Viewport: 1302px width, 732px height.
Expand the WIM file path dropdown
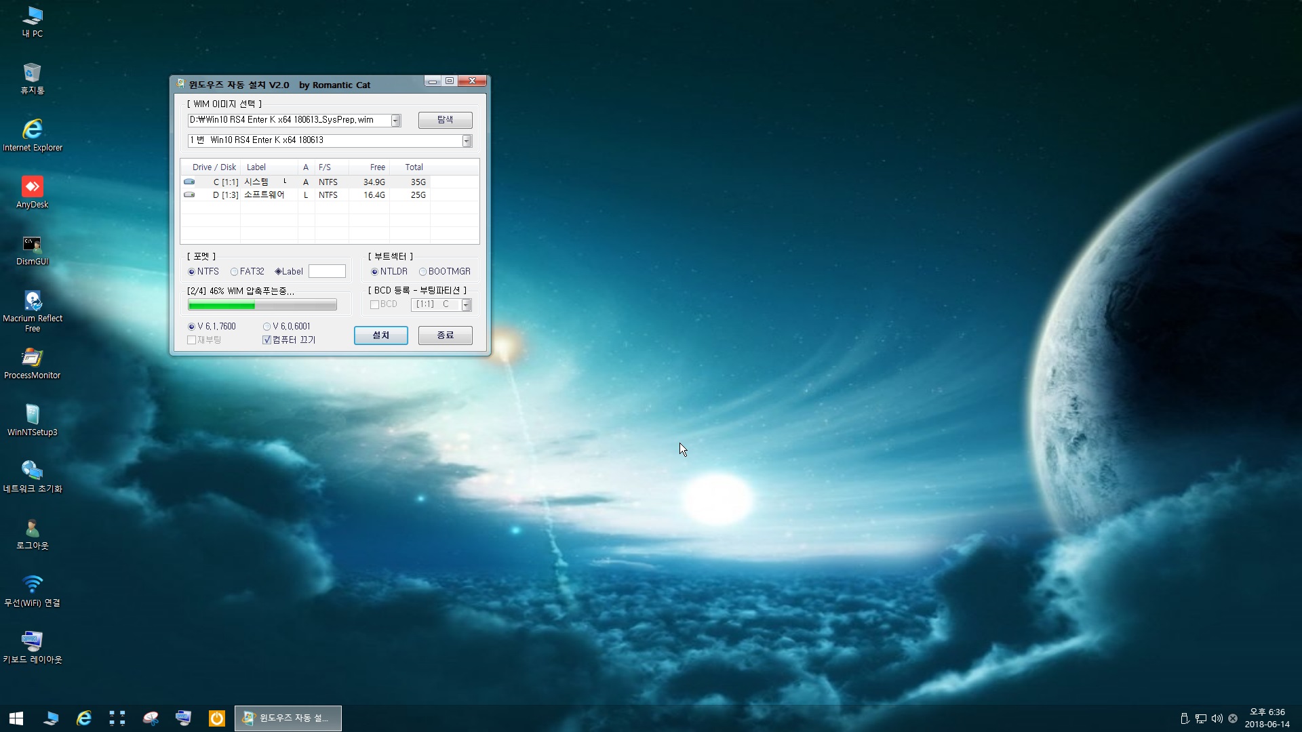(x=396, y=121)
